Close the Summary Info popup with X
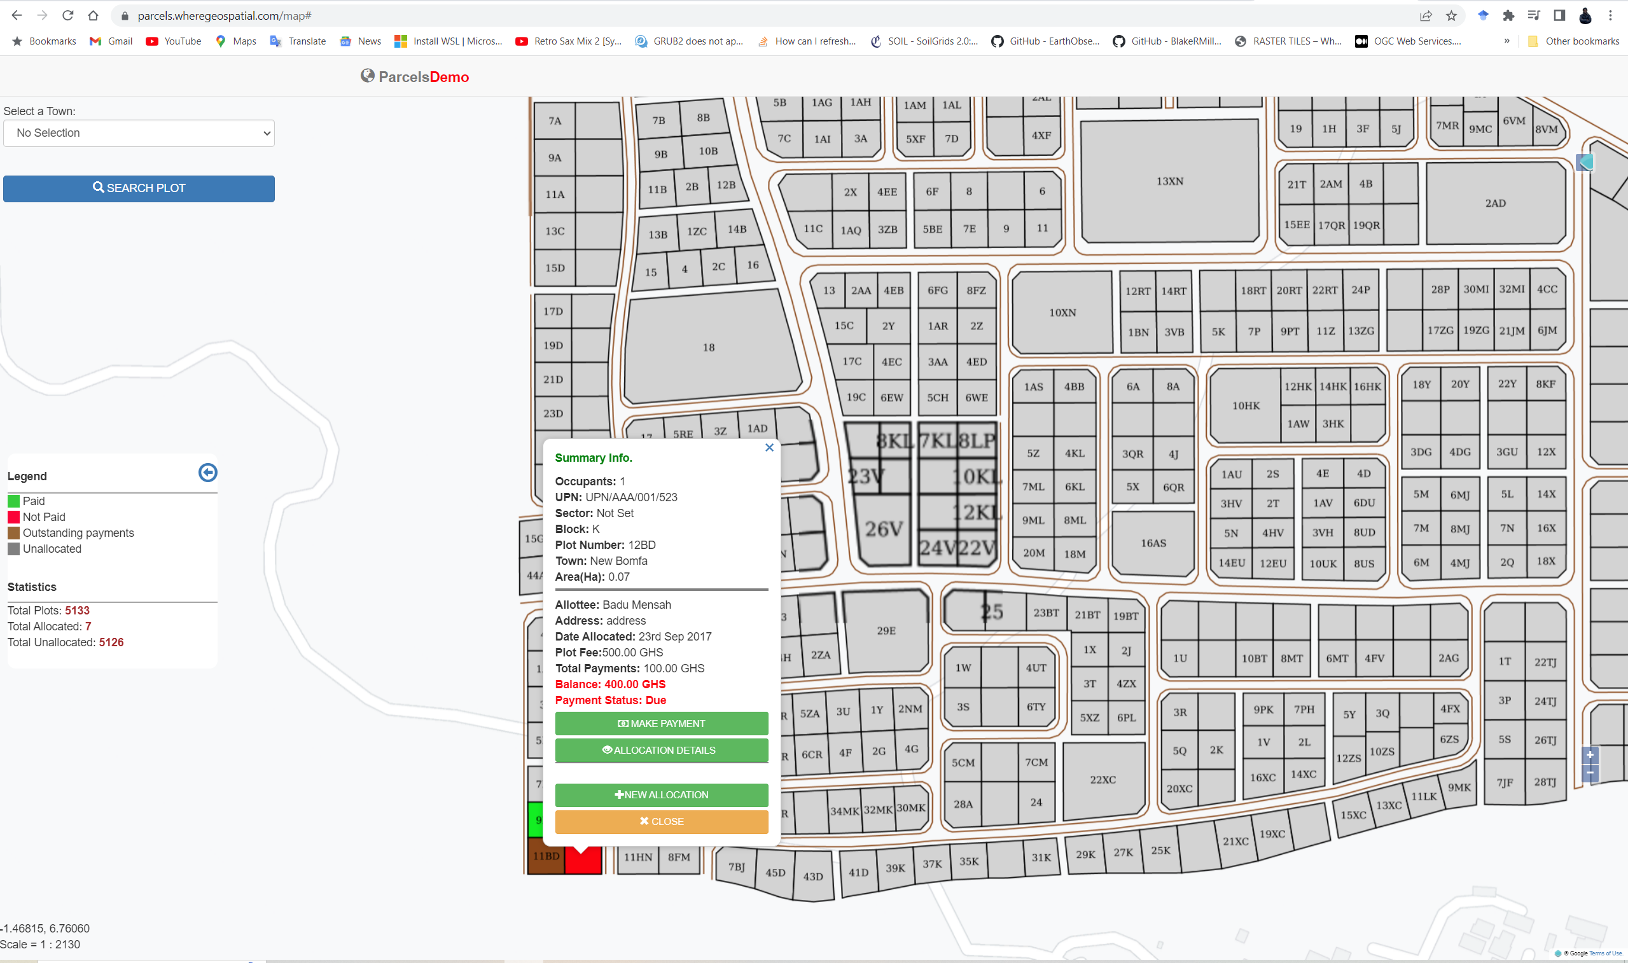 [769, 448]
